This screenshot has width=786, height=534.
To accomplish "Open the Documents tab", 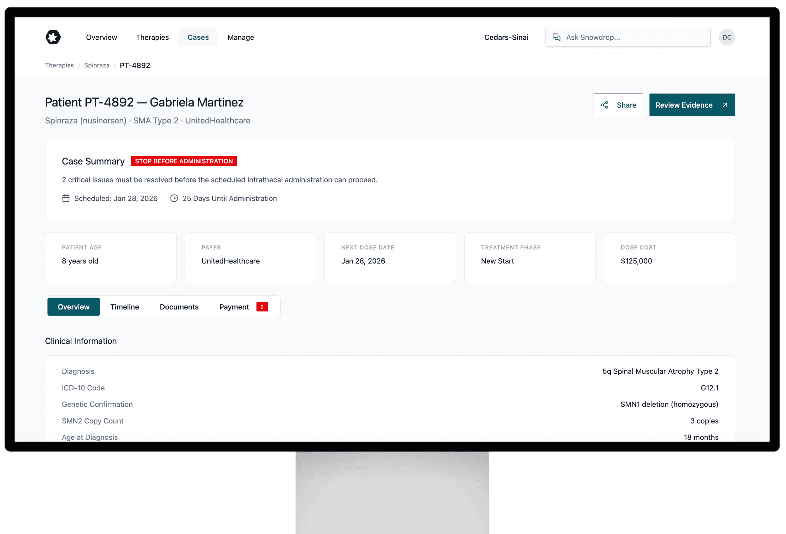I will click(x=179, y=307).
